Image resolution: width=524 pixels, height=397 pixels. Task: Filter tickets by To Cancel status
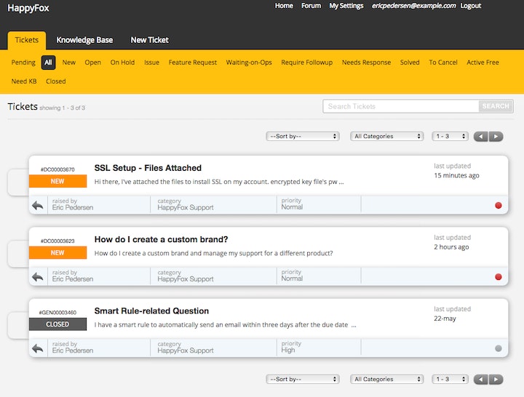pyautogui.click(x=443, y=63)
